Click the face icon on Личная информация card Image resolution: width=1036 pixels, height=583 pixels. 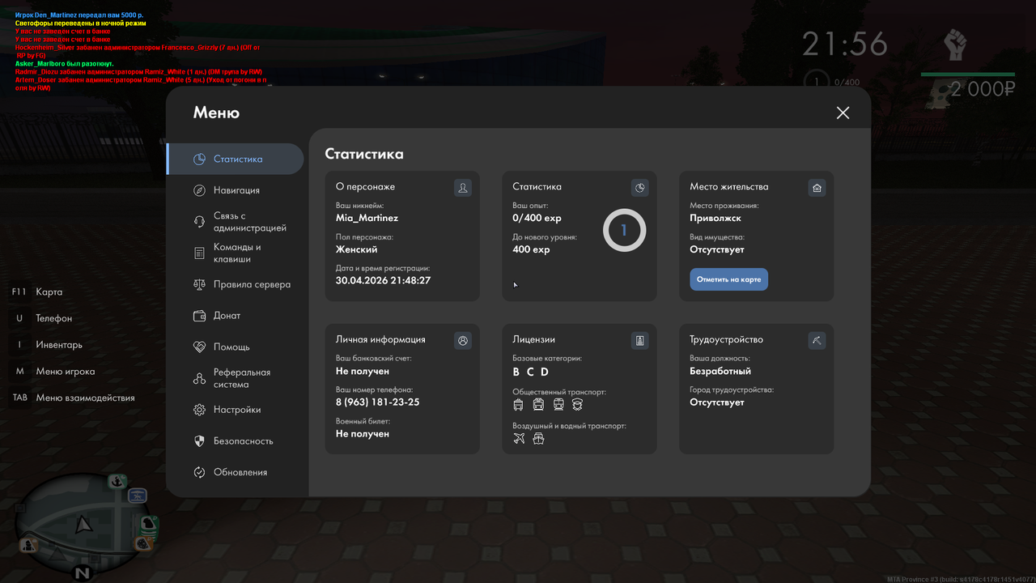click(463, 341)
